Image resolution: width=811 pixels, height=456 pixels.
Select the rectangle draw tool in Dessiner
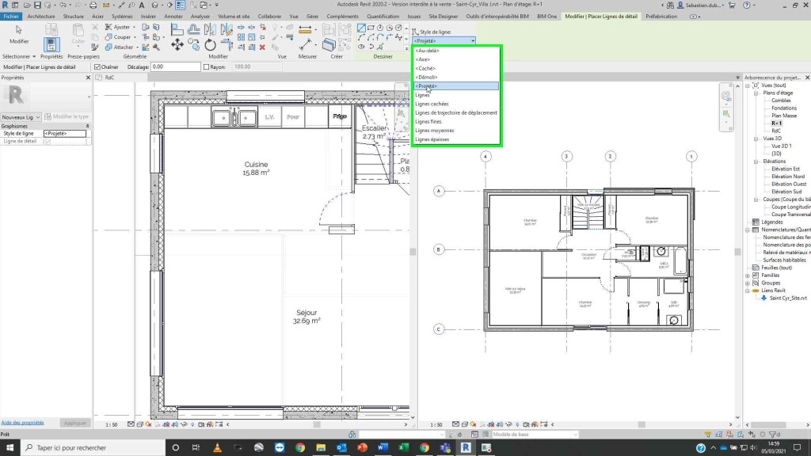pyautogui.click(x=371, y=28)
